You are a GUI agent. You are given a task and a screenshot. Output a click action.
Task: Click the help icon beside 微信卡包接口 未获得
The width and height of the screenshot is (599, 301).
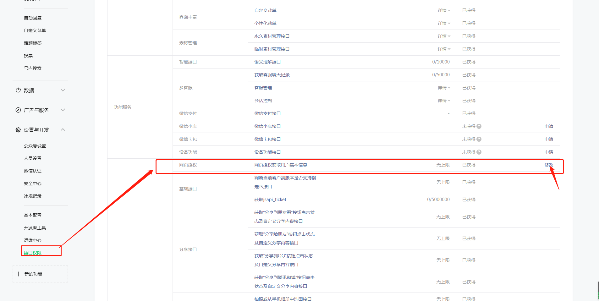point(479,139)
